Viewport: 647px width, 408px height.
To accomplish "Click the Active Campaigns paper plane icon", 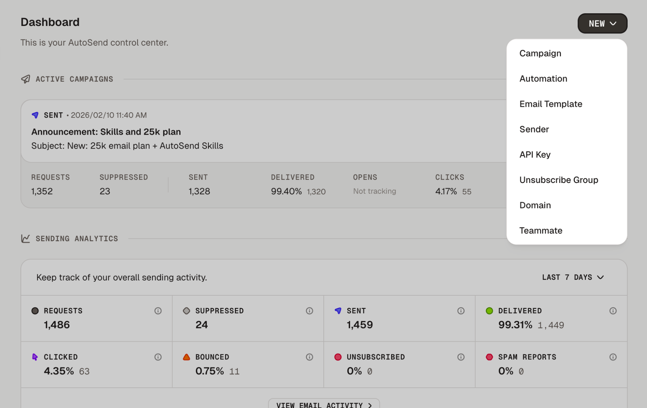I will click(x=26, y=79).
